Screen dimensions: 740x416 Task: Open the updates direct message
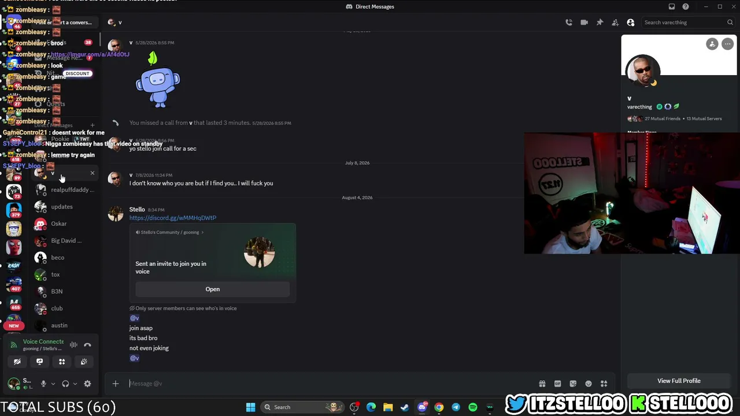pos(65,207)
